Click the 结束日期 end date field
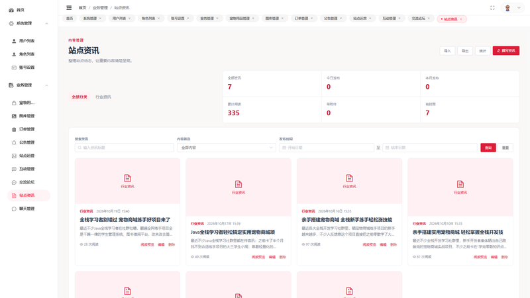 429,148
